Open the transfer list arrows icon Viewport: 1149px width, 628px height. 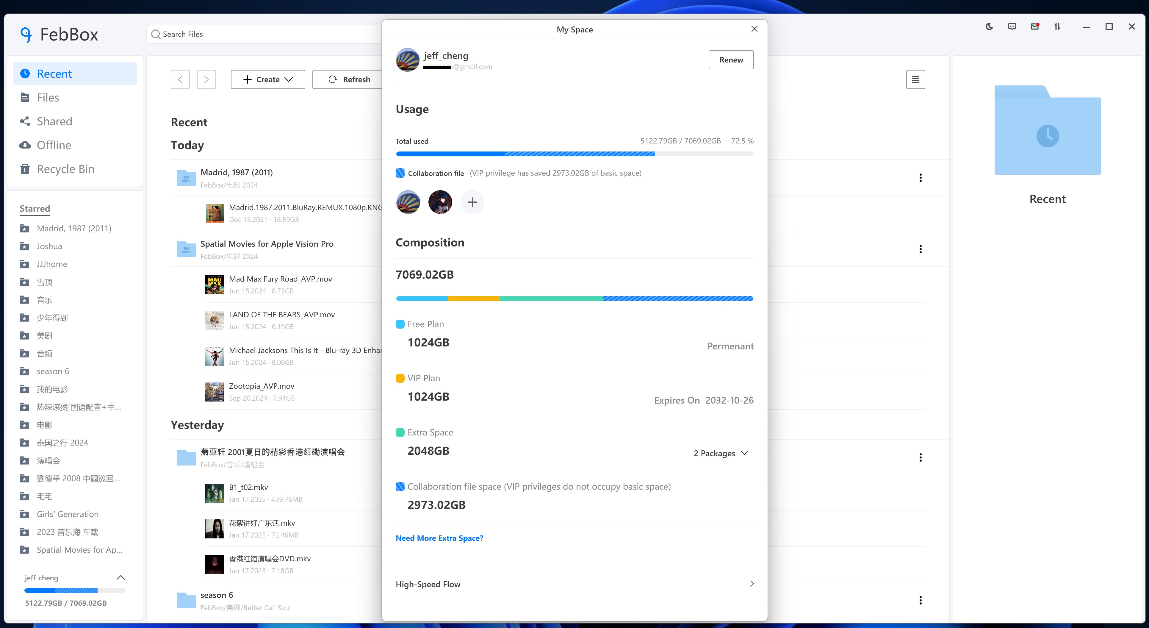[x=1057, y=27]
